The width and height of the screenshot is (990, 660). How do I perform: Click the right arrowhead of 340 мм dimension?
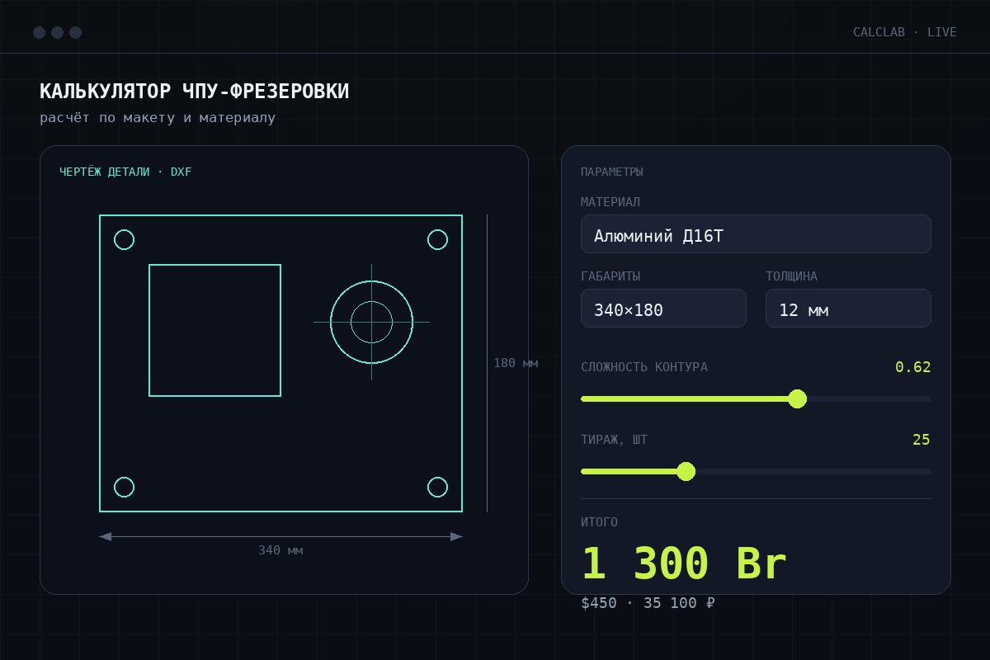456,536
